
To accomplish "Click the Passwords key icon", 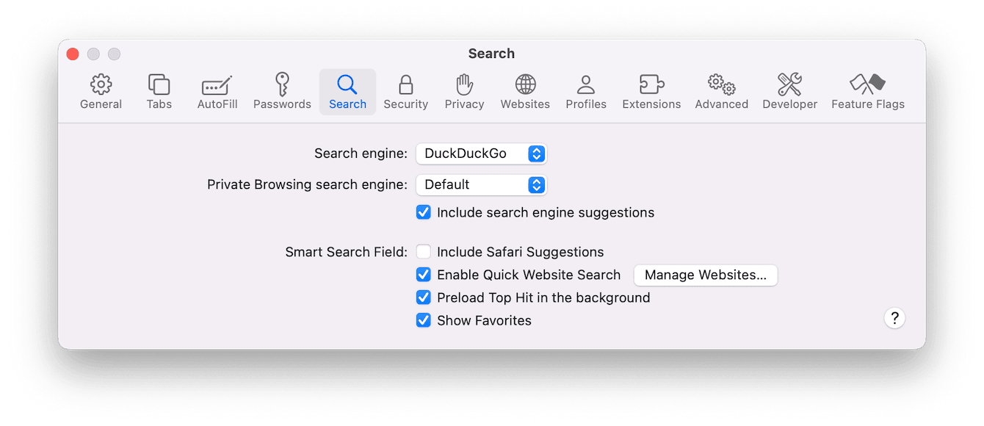I will coord(282,90).
